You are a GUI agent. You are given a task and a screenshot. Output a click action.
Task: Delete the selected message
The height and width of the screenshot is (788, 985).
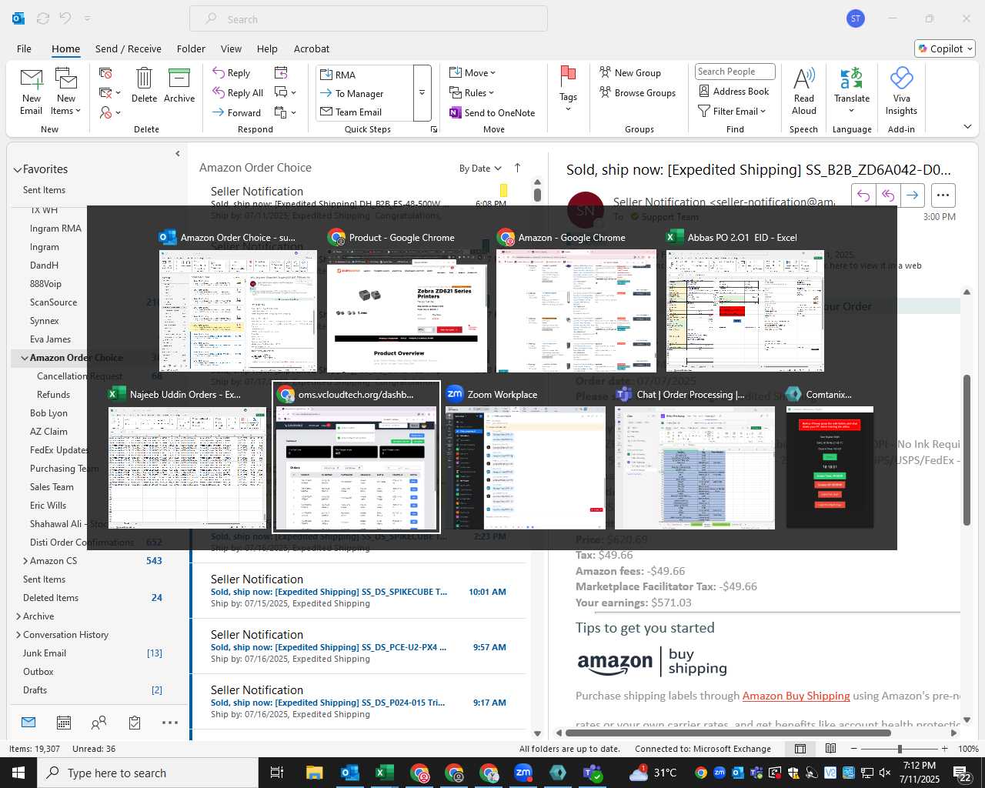point(144,85)
